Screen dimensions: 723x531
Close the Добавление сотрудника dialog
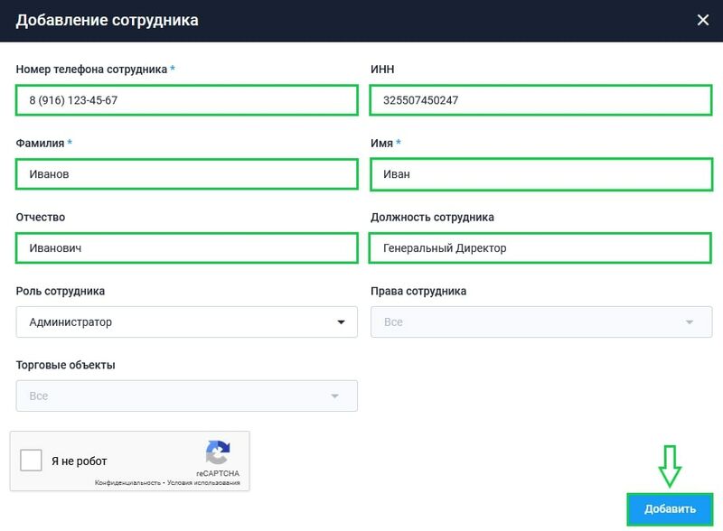[703, 20]
